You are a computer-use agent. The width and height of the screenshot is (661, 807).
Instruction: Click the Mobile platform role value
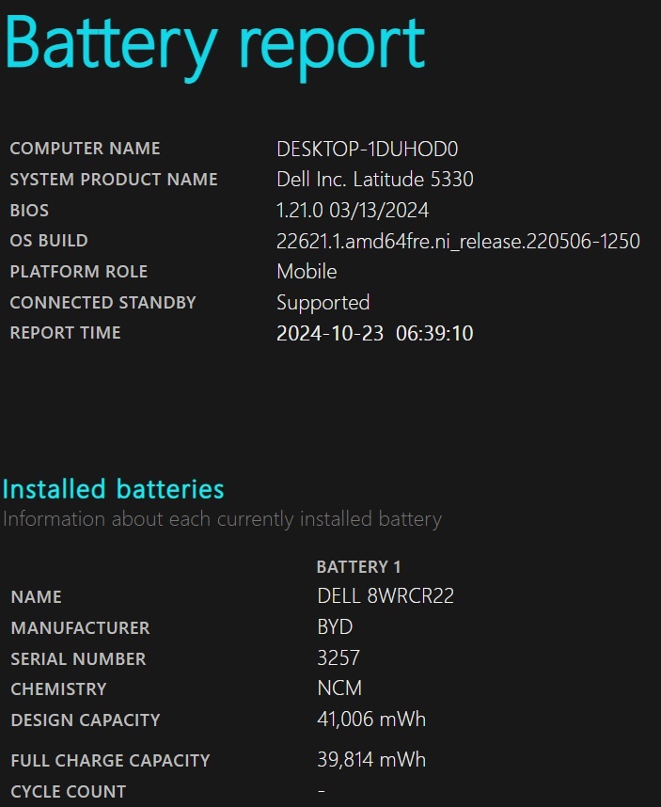click(x=307, y=271)
